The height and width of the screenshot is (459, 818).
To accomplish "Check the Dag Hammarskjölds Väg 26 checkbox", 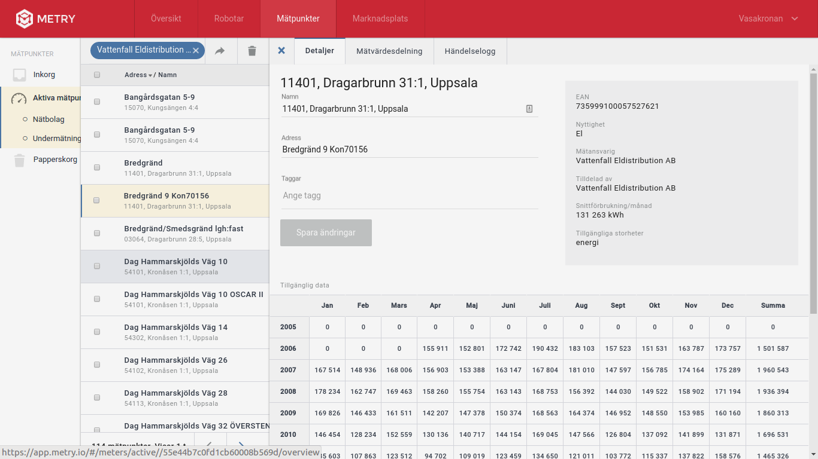I will click(x=97, y=365).
